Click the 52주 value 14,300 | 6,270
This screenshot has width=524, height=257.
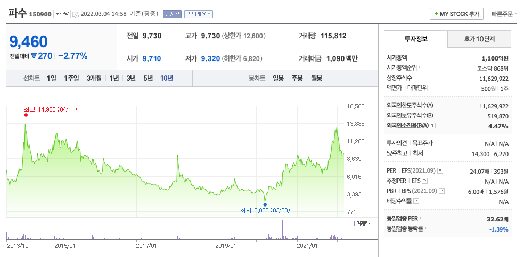coord(491,153)
